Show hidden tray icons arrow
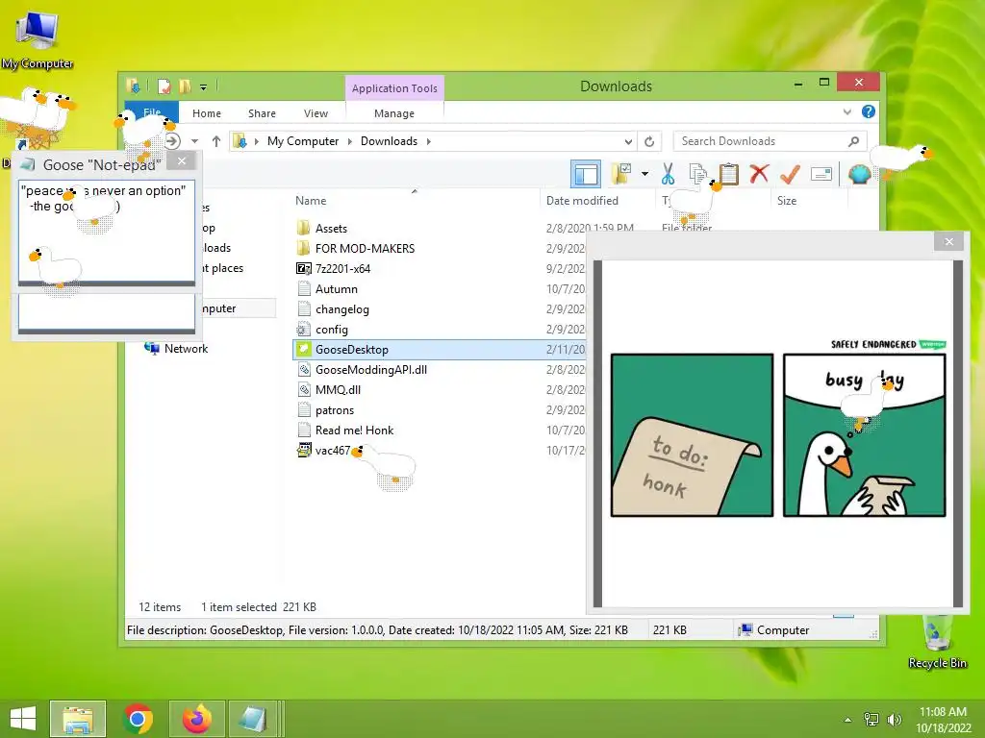985x738 pixels. (847, 720)
